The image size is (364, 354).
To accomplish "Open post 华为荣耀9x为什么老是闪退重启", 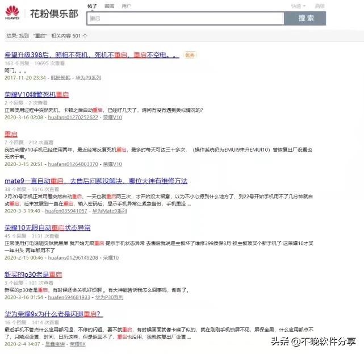I will (x=53, y=313).
